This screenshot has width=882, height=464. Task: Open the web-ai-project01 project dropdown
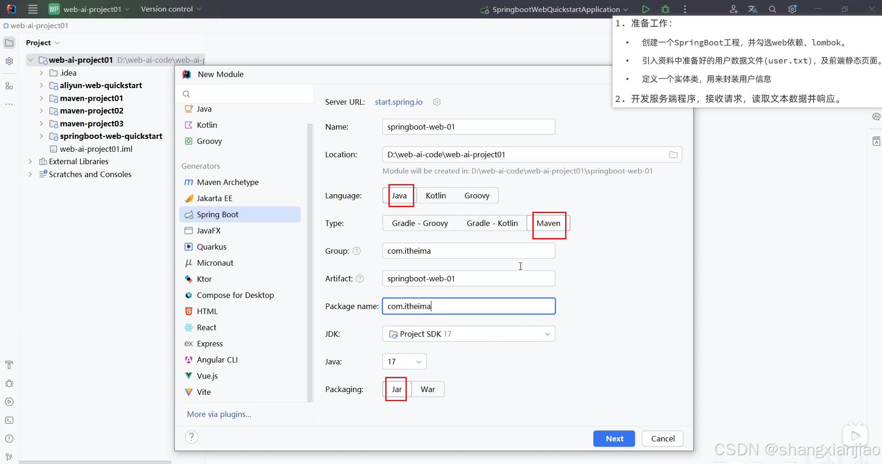tap(89, 9)
